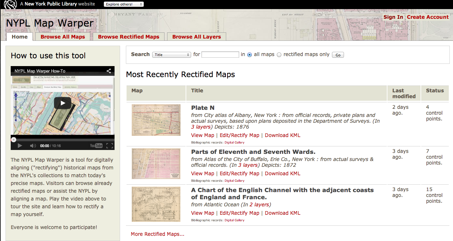Enter fullscreen mode on the video
The image size is (453, 241).
point(110,146)
